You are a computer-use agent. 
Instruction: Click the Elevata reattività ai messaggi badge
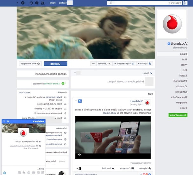[x=49, y=84]
